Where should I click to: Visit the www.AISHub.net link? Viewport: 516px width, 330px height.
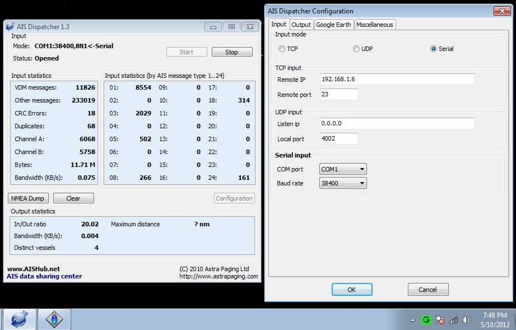coord(34,269)
